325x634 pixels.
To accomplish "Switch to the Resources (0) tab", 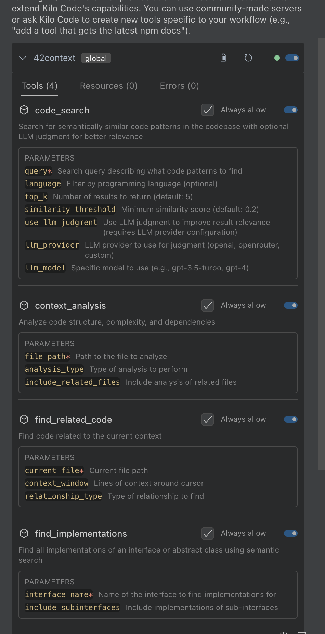I will click(x=108, y=86).
